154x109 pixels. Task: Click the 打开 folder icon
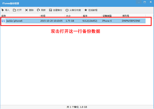14,10
